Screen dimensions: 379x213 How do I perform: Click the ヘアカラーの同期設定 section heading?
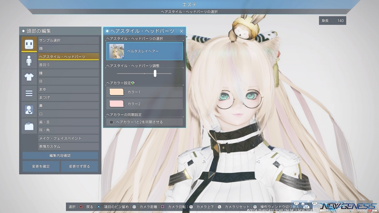(x=124, y=115)
